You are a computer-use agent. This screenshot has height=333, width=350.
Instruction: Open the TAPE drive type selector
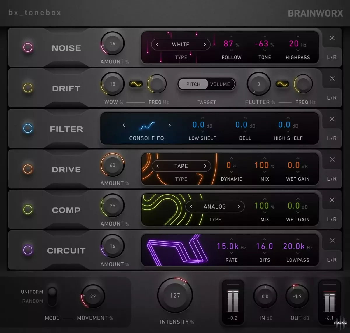pos(181,166)
